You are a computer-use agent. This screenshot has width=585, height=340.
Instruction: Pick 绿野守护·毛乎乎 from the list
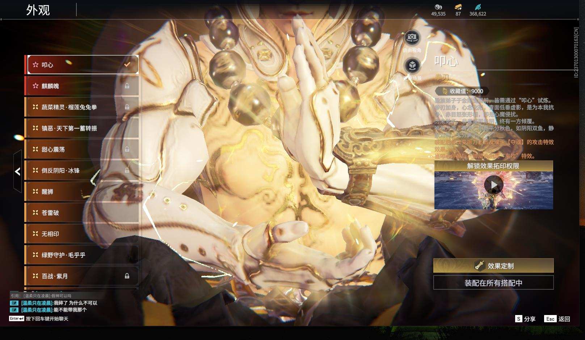[82, 255]
